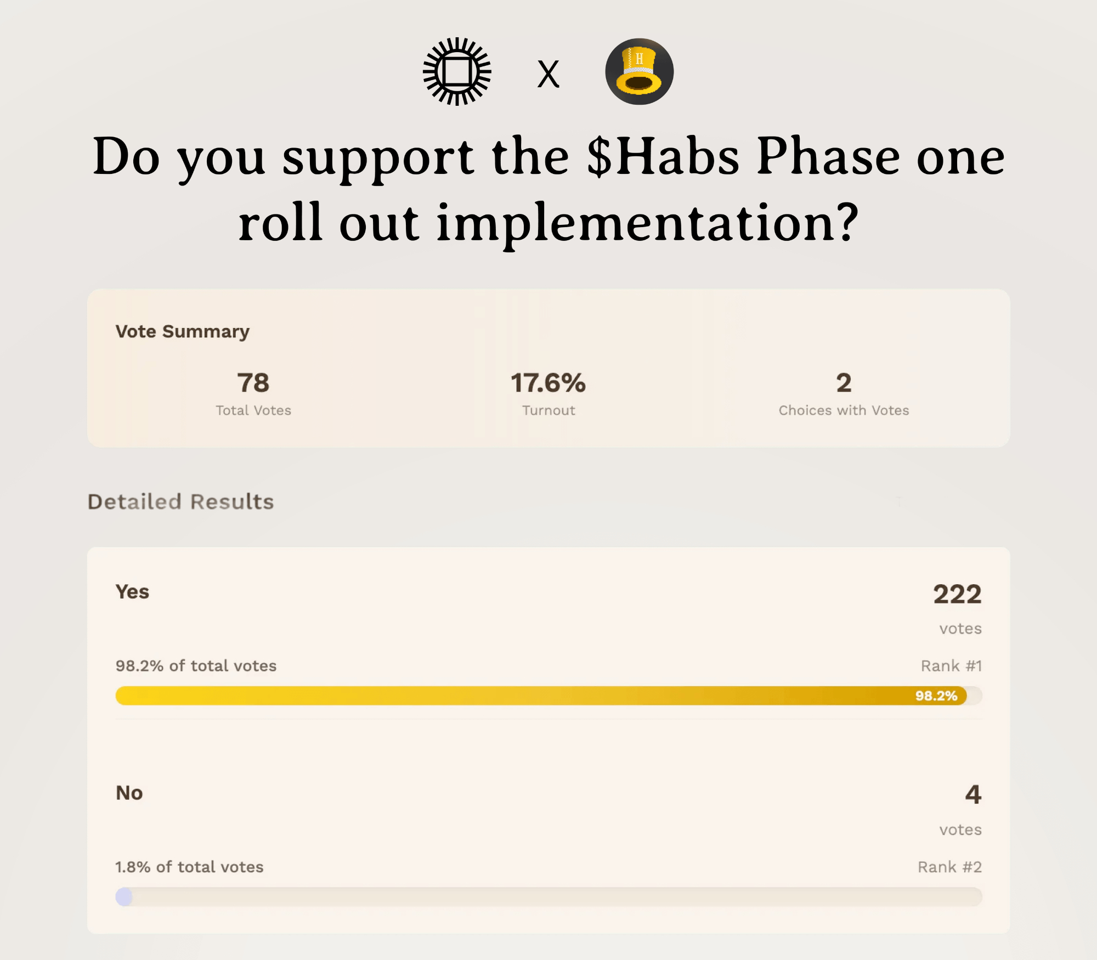The image size is (1097, 960).
Task: Select the Yes choice label
Action: click(x=132, y=592)
